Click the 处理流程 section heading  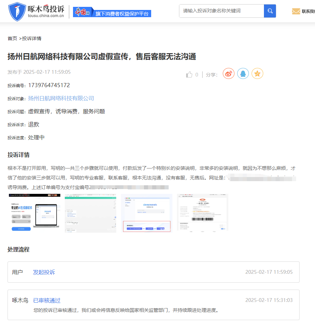pyautogui.click(x=19, y=249)
